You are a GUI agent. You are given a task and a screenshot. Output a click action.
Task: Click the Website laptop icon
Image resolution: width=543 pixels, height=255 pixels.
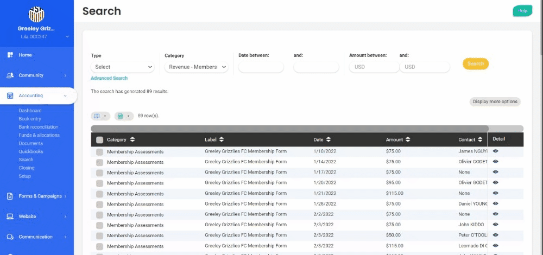10,216
